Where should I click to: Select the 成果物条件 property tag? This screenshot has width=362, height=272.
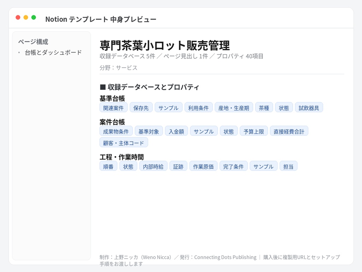click(x=116, y=131)
